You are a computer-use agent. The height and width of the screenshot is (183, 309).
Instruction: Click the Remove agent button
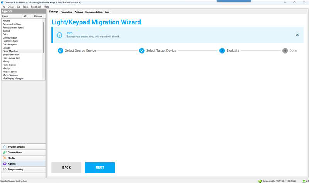(38, 16)
